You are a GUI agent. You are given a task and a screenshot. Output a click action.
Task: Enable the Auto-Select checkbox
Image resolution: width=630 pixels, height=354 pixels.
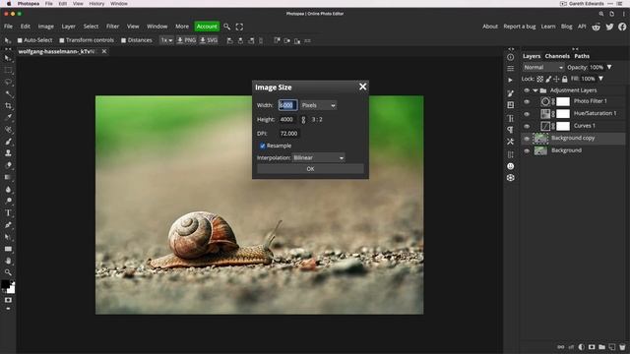coord(20,40)
